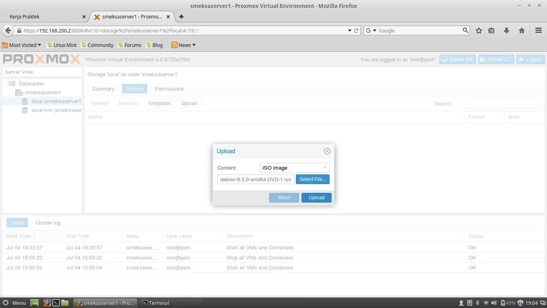
Task: Click the Bluetooth tray icon
Action: (478, 303)
